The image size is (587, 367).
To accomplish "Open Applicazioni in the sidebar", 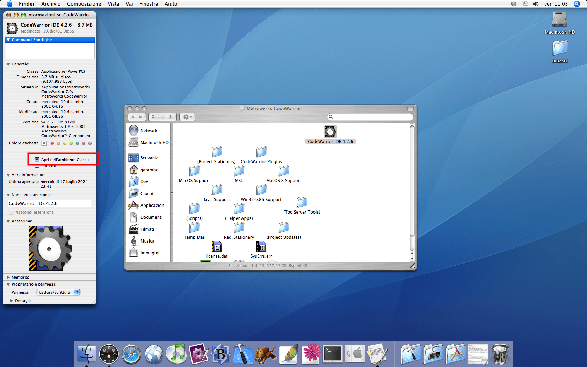I will tap(148, 205).
